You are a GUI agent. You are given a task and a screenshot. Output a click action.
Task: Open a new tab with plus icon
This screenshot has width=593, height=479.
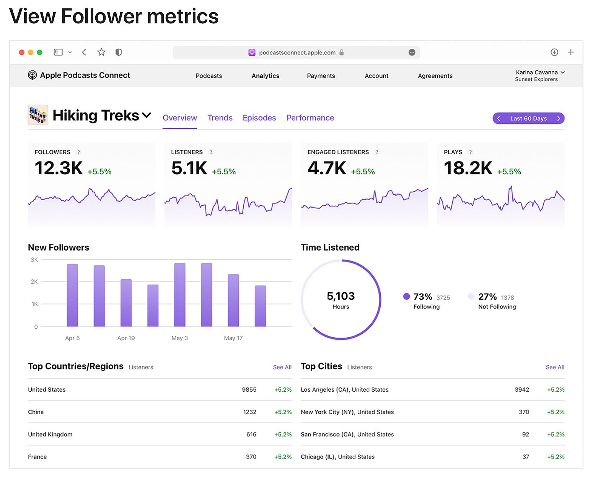tap(570, 52)
